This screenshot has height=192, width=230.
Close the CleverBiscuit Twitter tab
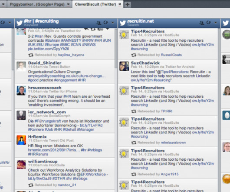coord(120,4)
